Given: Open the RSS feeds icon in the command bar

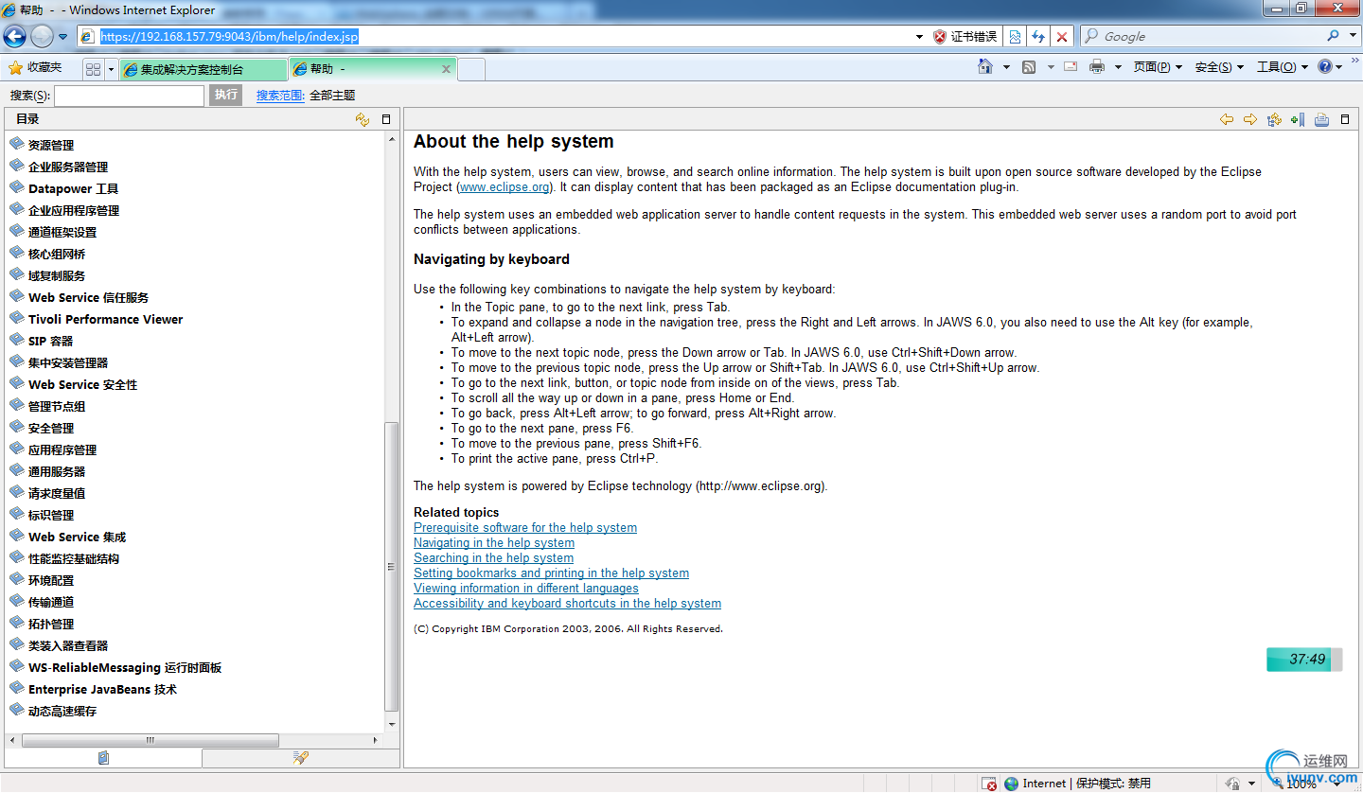Looking at the screenshot, I should (x=1029, y=67).
